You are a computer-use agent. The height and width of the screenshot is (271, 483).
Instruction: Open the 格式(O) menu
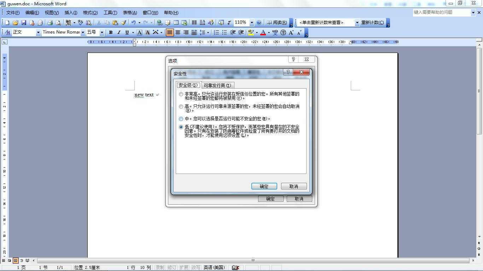point(90,13)
